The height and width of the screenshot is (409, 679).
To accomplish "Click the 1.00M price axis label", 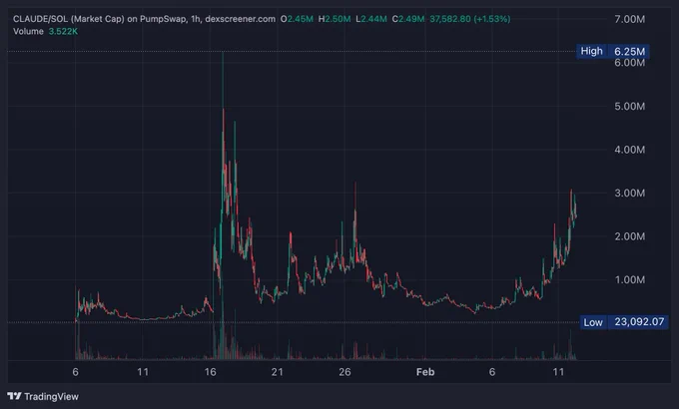I will 630,279.
